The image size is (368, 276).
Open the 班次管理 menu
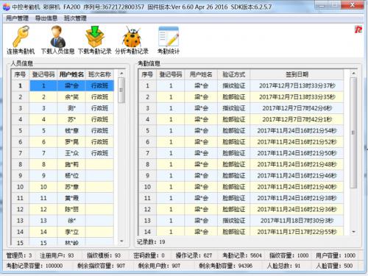click(75, 18)
